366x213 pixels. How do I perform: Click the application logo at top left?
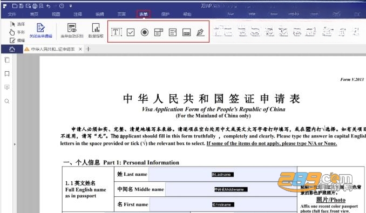[5, 6]
